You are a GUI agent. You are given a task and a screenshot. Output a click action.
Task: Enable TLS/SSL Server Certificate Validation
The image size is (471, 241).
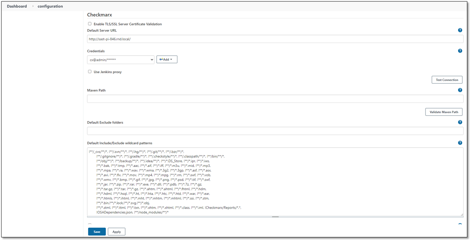tap(90, 24)
